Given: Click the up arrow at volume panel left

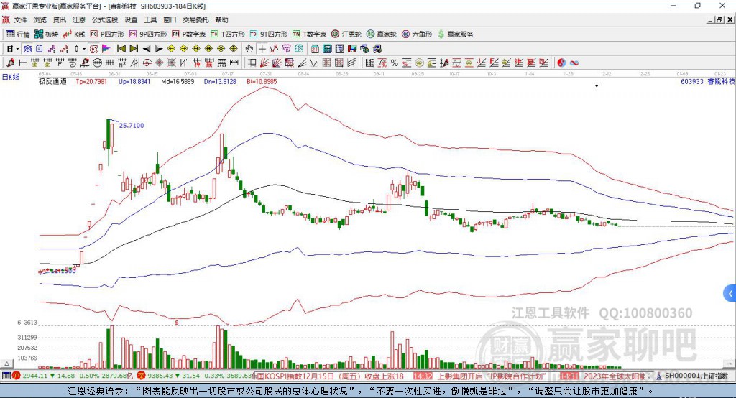Looking at the screenshot, I should pyautogui.click(x=6, y=364).
